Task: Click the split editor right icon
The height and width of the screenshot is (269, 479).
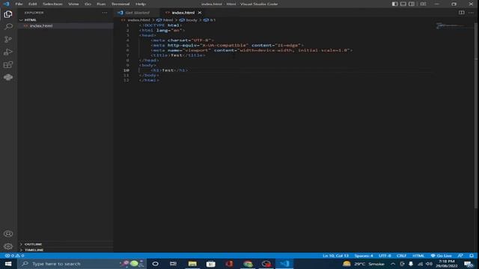Action: tap(462, 13)
